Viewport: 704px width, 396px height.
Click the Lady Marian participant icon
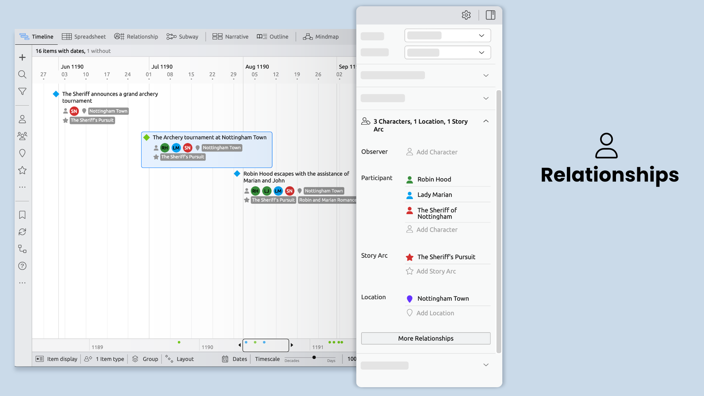410,195
